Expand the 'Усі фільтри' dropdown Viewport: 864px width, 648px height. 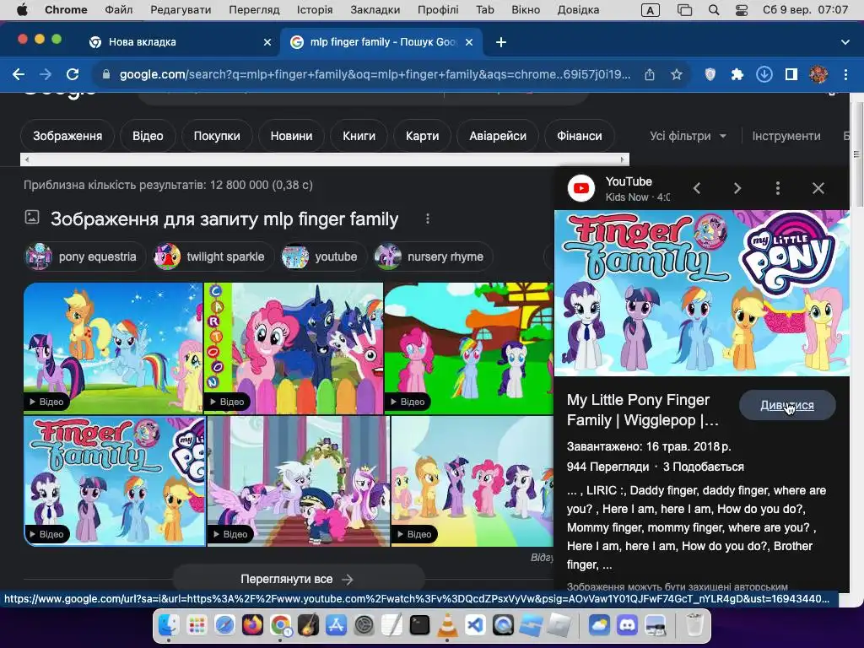(688, 136)
